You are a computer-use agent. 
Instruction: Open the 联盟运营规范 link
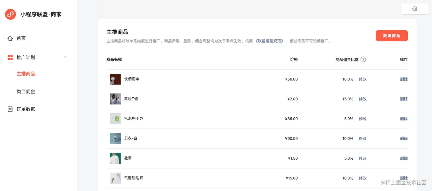[x=269, y=41]
